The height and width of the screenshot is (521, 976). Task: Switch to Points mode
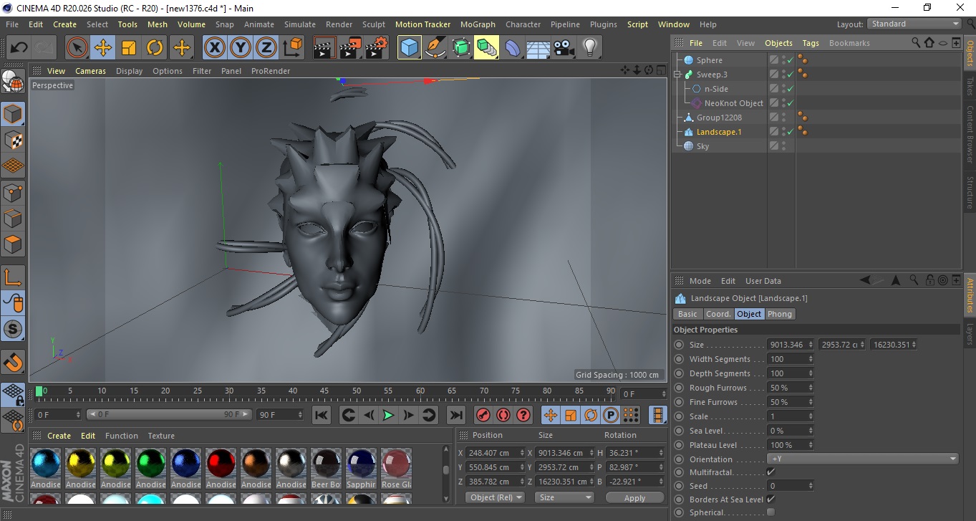click(x=13, y=192)
